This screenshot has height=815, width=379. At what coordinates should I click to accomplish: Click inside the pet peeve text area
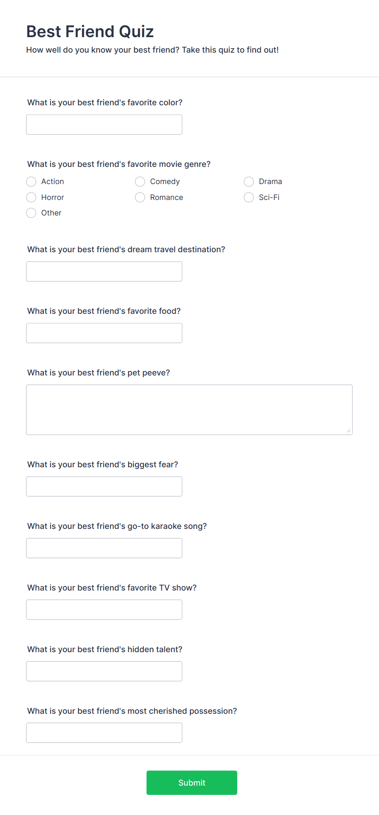point(189,410)
